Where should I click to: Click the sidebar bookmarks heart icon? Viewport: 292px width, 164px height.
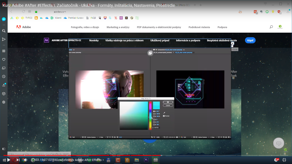[4, 59]
